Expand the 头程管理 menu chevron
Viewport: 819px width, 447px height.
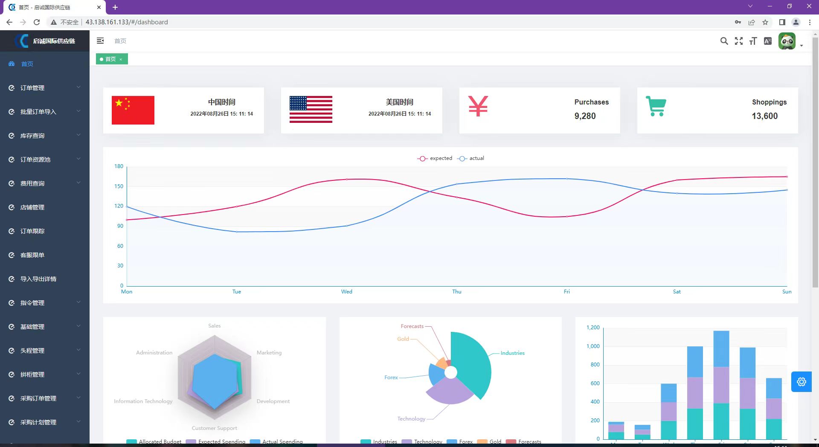pyautogui.click(x=78, y=350)
